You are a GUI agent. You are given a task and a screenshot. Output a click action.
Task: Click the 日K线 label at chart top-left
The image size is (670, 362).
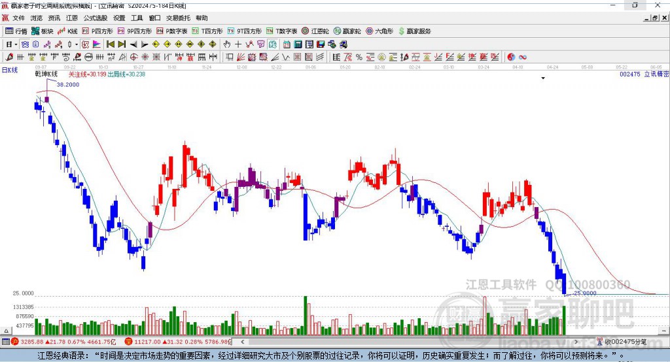click(10, 70)
